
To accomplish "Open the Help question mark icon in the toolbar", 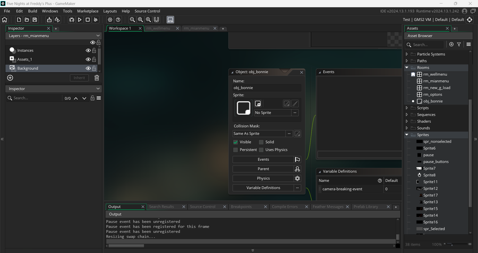I will 118,20.
